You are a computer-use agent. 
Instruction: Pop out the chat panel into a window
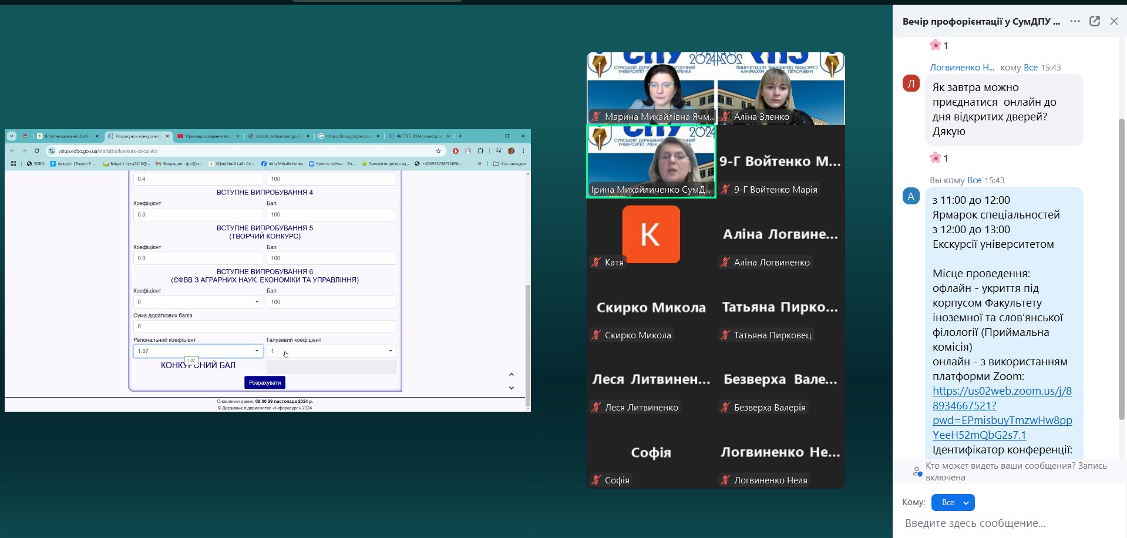coord(1095,21)
